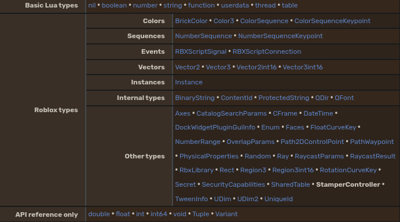
Task: Open the QFont link
Action: tap(344, 98)
